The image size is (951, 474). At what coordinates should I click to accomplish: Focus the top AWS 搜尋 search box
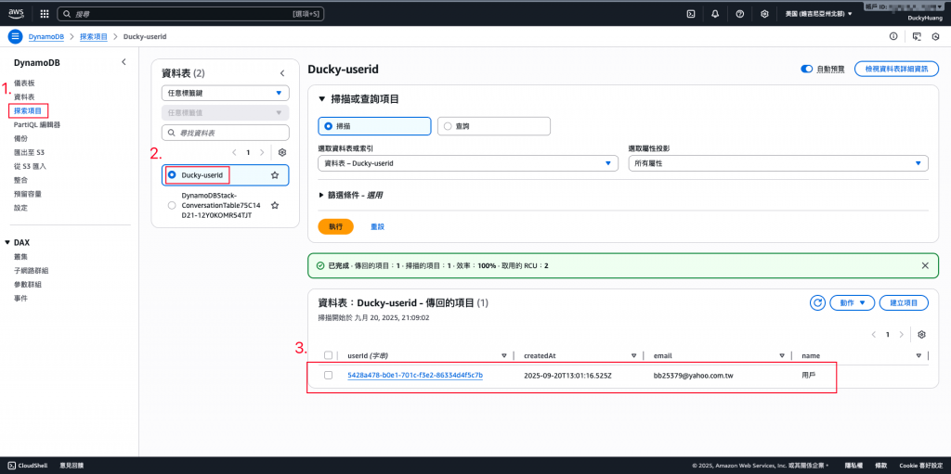(x=191, y=13)
